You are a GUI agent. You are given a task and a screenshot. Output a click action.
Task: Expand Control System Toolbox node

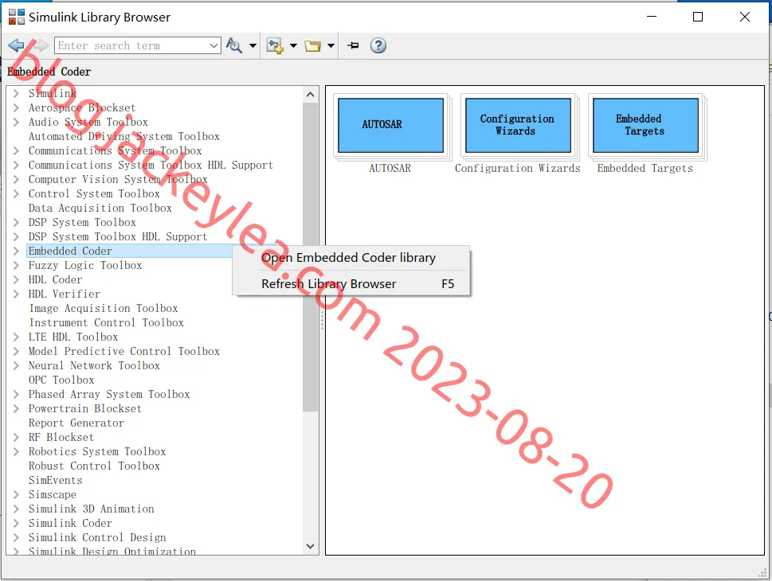(x=16, y=194)
